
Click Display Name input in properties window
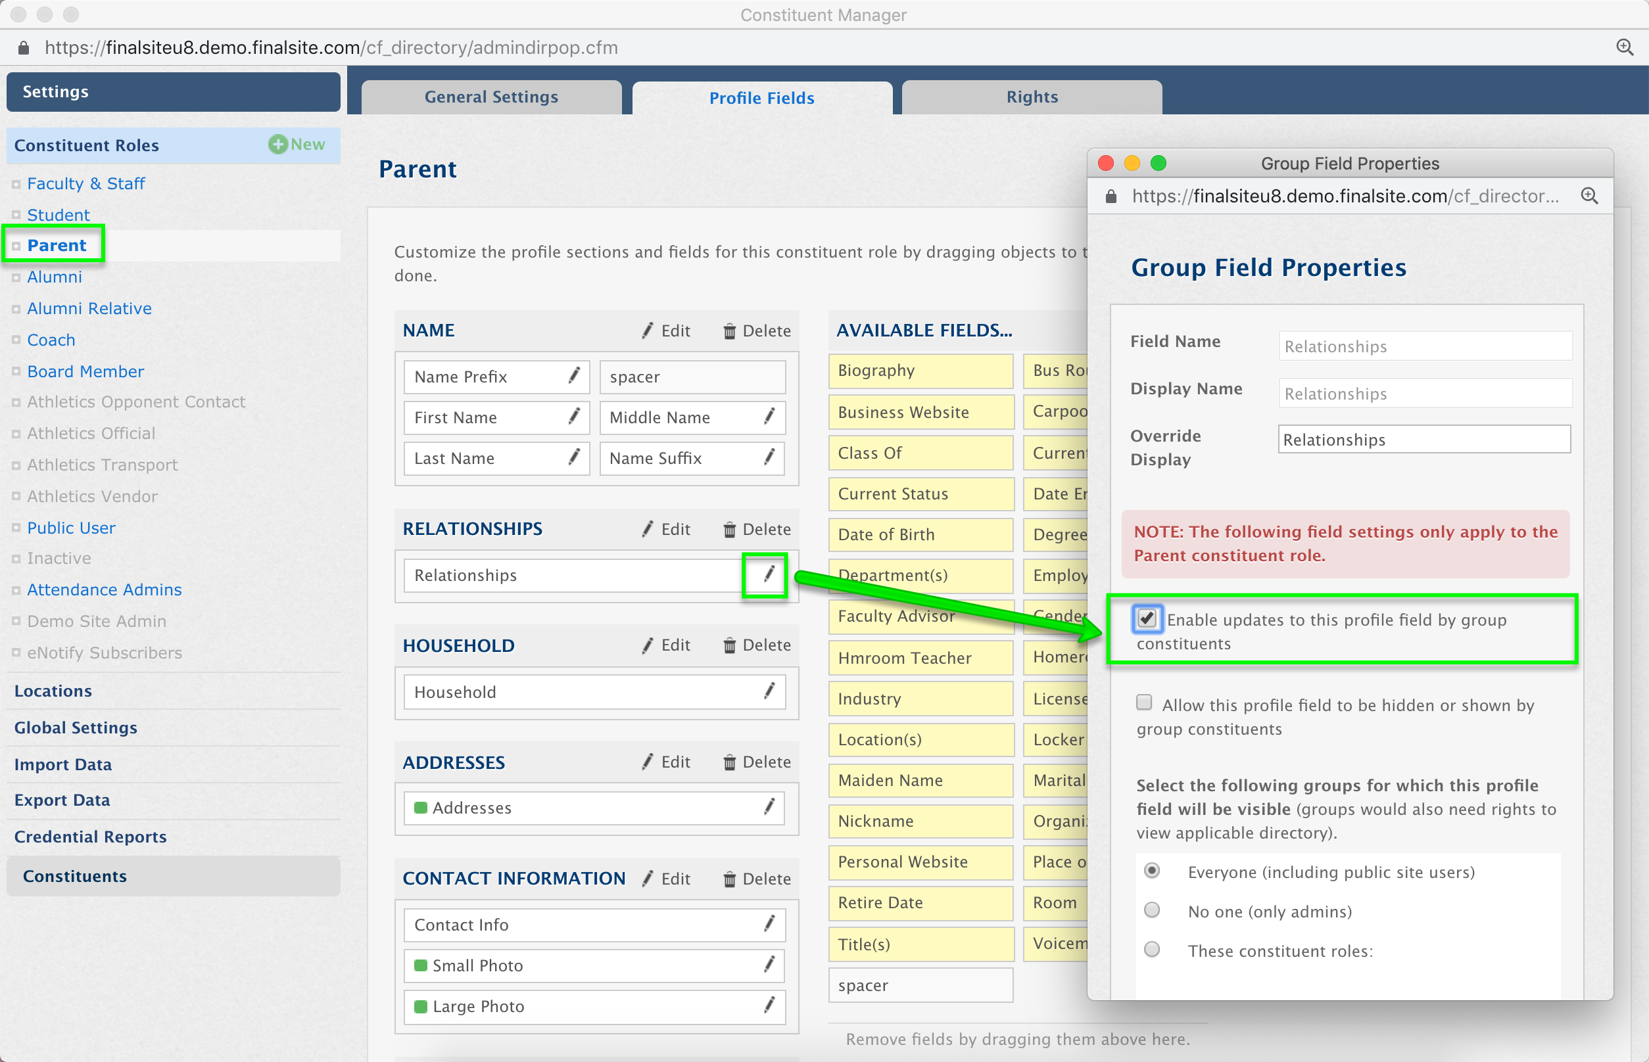click(1425, 393)
